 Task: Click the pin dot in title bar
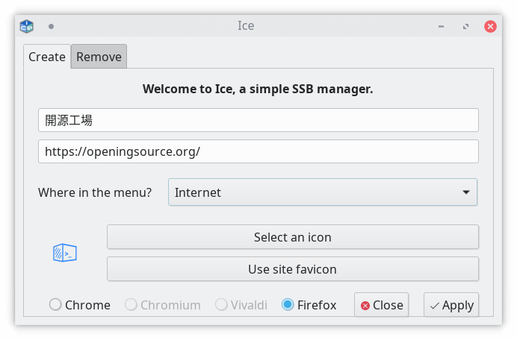pyautogui.click(x=51, y=26)
